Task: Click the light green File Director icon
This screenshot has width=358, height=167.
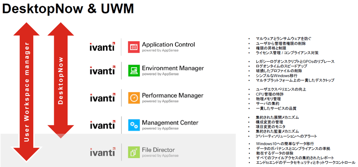Action: tap(133, 152)
